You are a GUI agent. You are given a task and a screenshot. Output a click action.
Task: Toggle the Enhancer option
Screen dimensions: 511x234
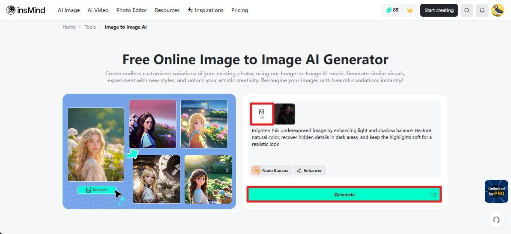310,170
